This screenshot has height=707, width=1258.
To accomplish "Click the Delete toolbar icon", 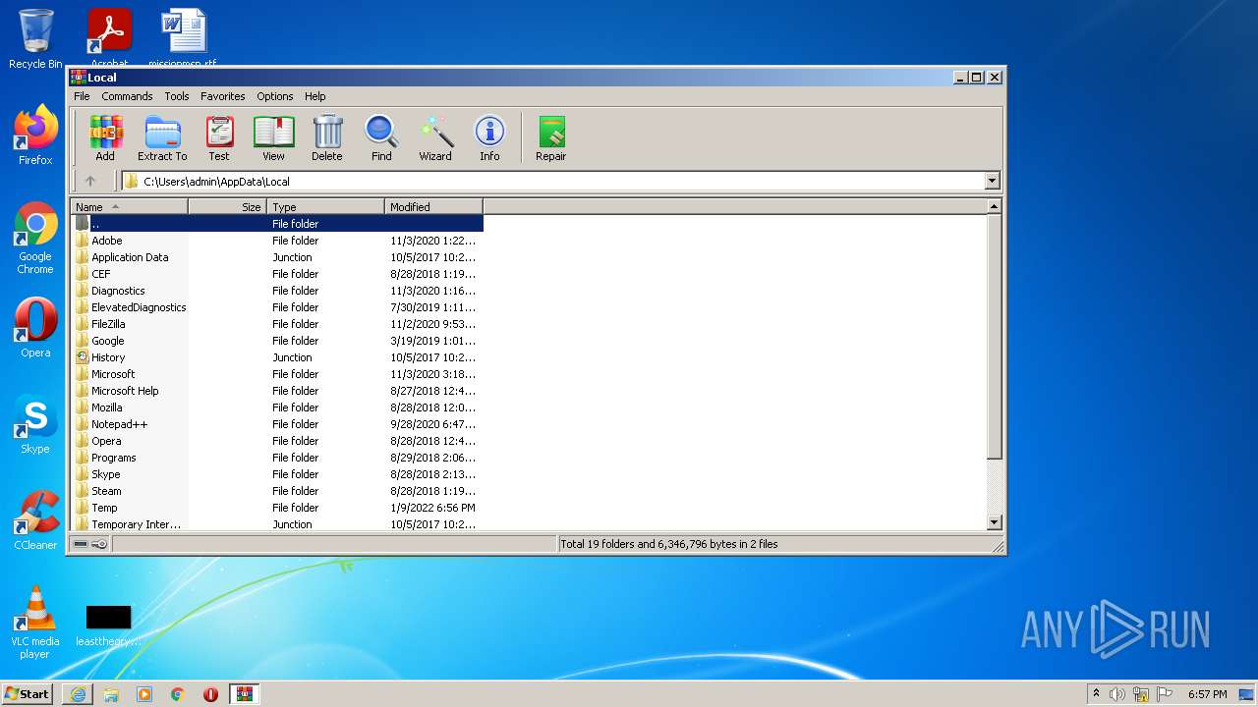I will pos(327,138).
